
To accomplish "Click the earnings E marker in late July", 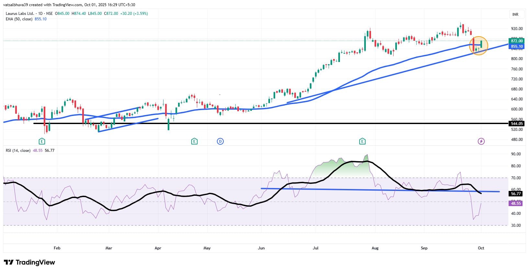I will click(x=362, y=141).
